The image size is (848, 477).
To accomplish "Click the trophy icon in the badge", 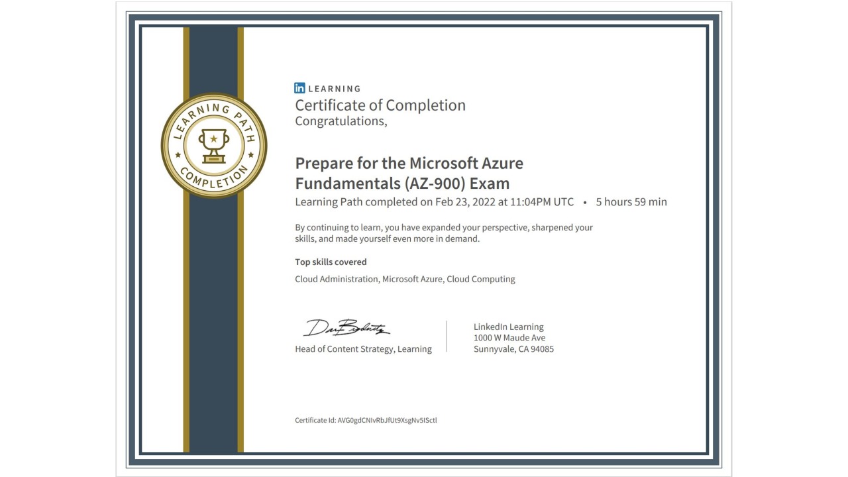I will (x=213, y=145).
